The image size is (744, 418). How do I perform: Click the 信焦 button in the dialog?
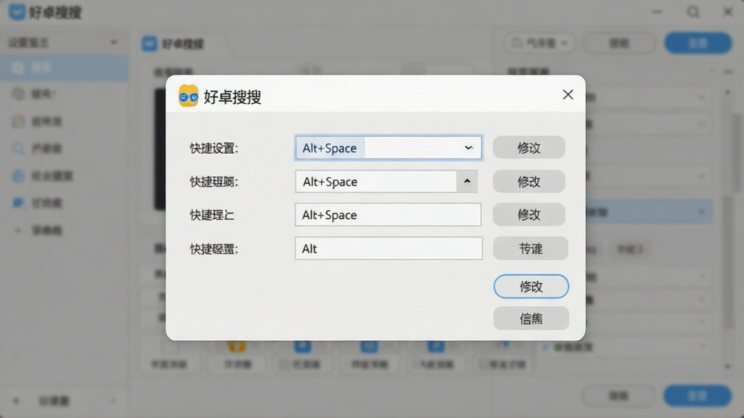531,318
